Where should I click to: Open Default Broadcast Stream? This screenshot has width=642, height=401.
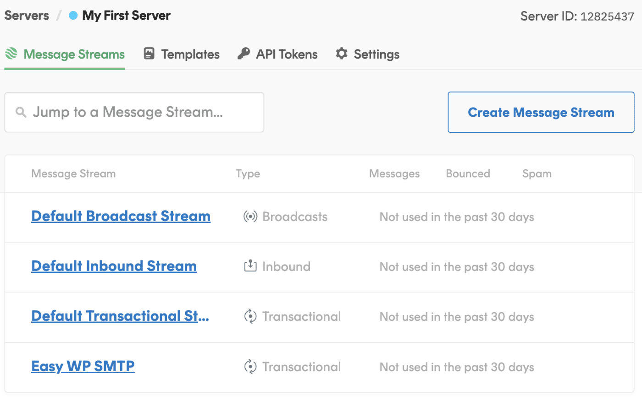[x=121, y=216]
